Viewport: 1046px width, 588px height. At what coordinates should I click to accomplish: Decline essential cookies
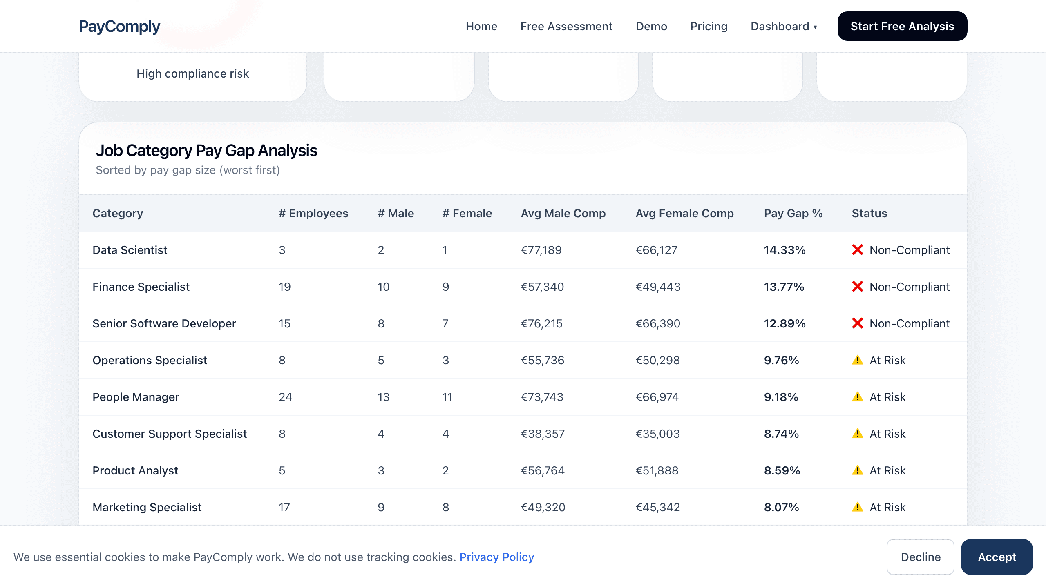click(920, 557)
